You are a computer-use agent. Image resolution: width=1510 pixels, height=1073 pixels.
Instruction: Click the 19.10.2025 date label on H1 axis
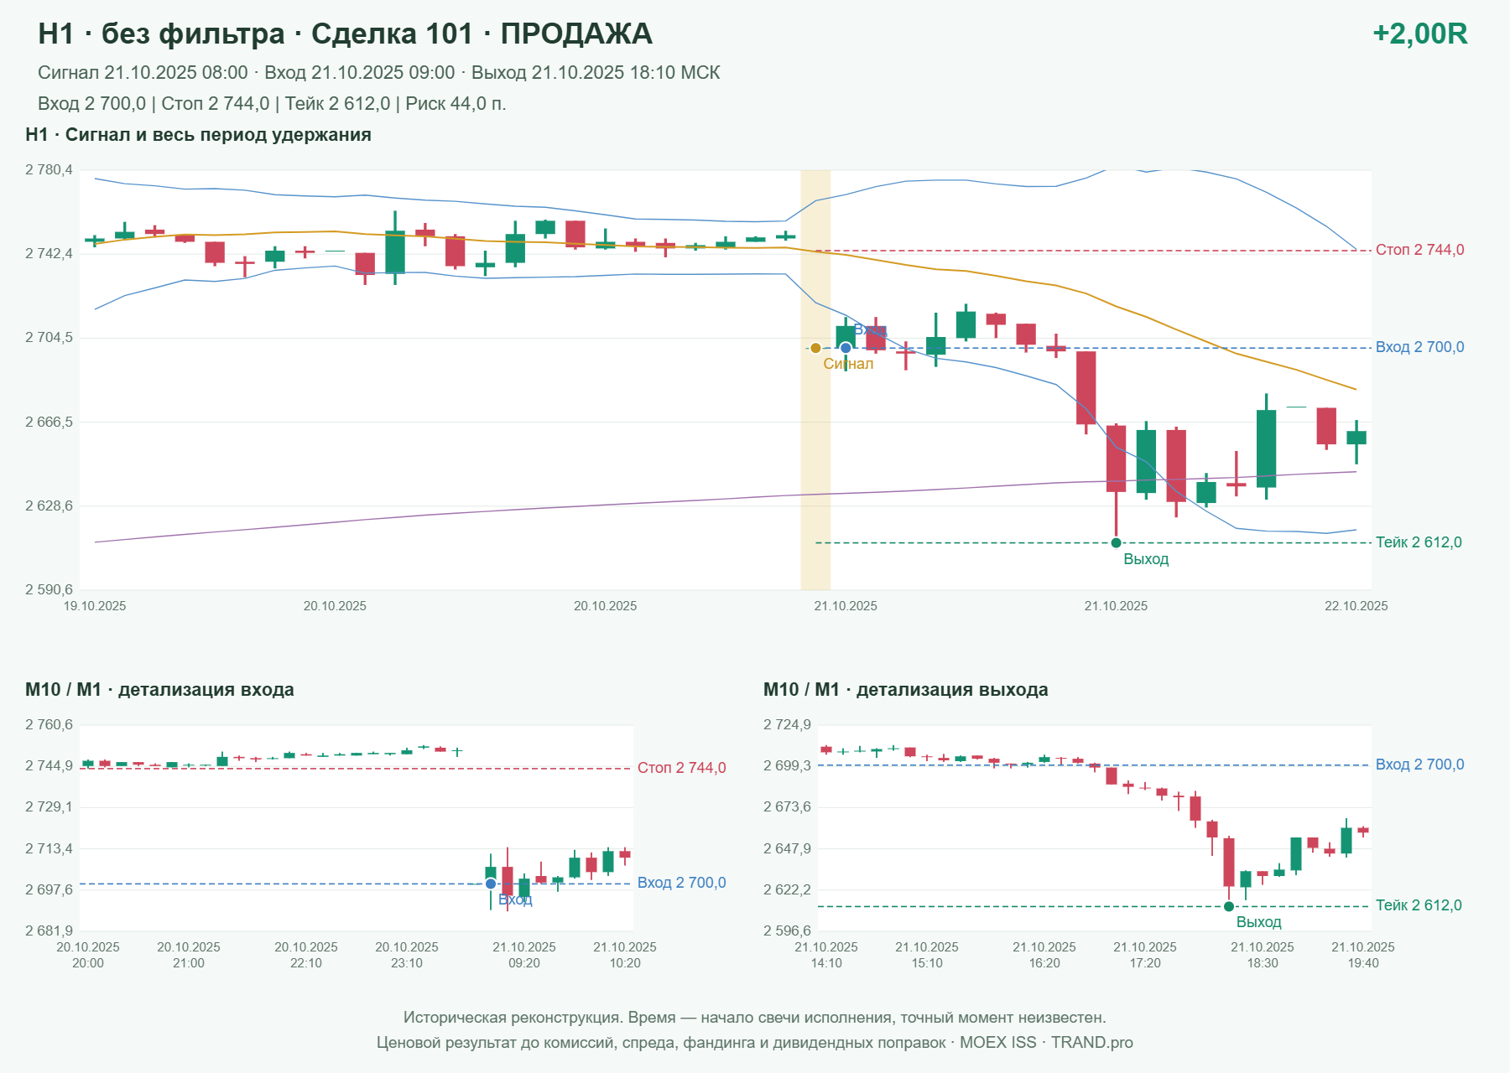95,606
